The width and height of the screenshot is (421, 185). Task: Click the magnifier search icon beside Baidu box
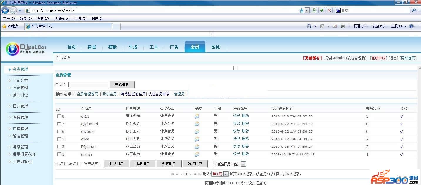pyautogui.click(x=414, y=10)
